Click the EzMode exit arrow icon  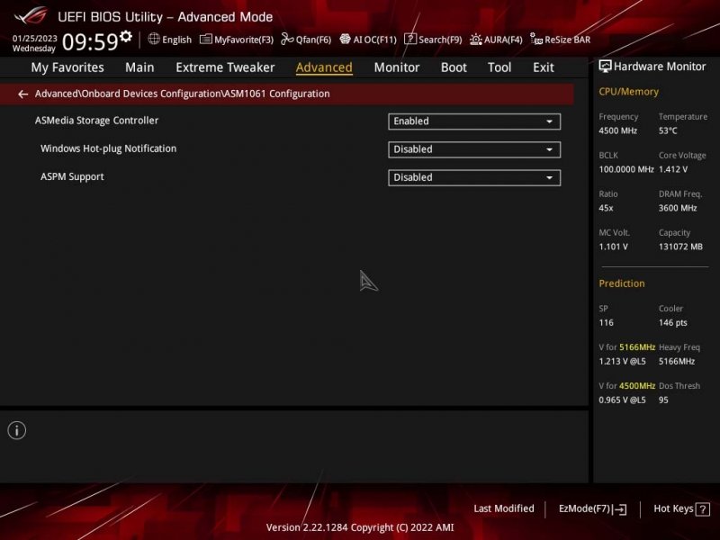tap(620, 508)
